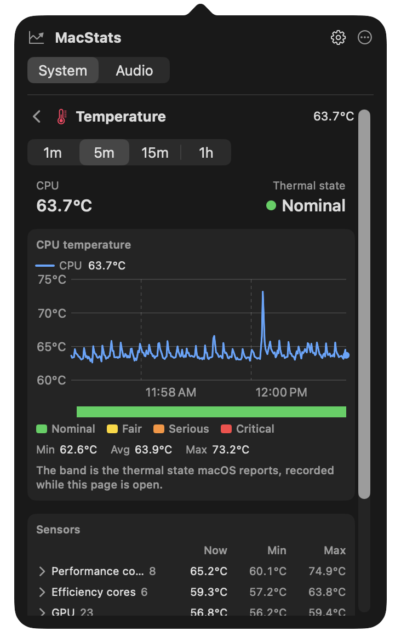
Task: Click the large CPU 63.7°C reading
Action: coord(65,205)
